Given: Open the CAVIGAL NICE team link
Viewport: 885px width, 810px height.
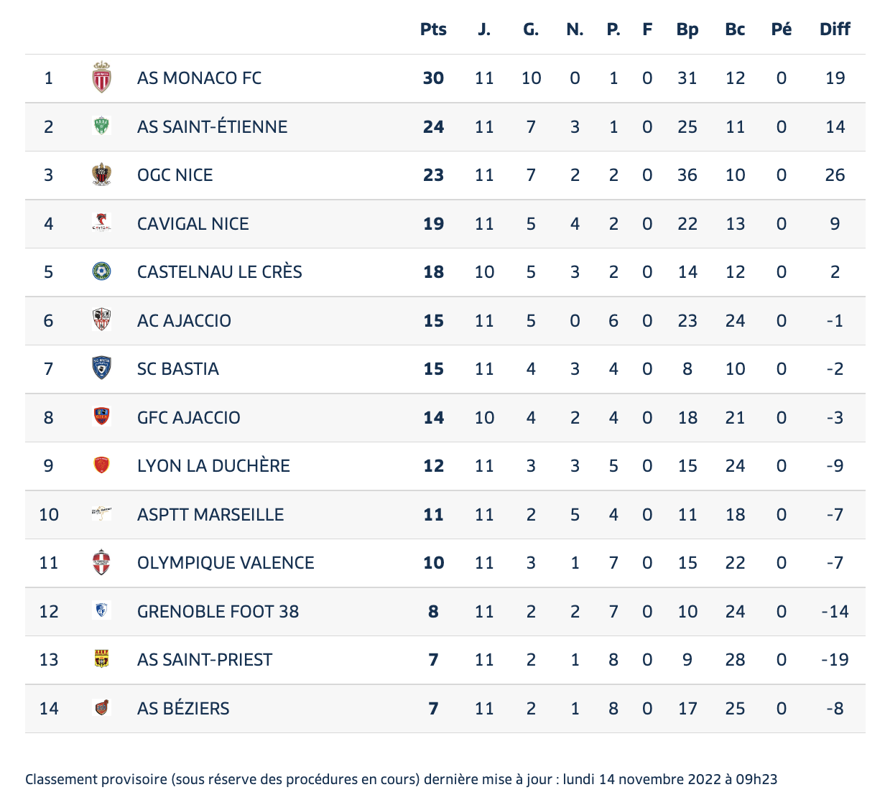Looking at the screenshot, I should point(193,223).
